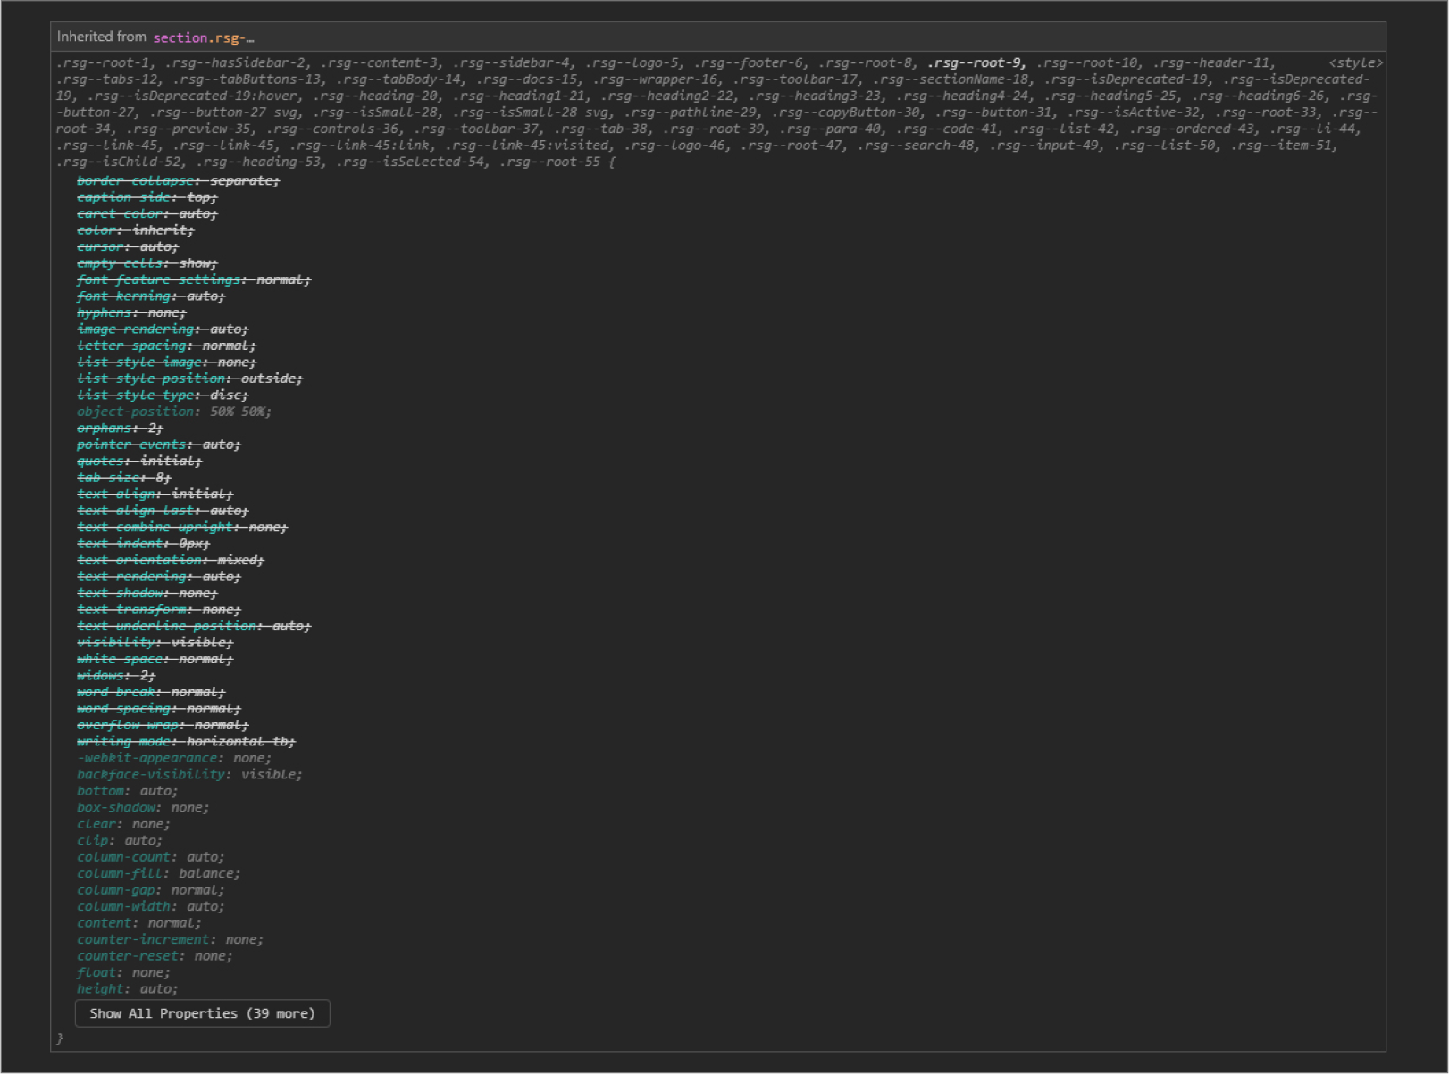Click the list-style-type: disc line

pos(163,395)
